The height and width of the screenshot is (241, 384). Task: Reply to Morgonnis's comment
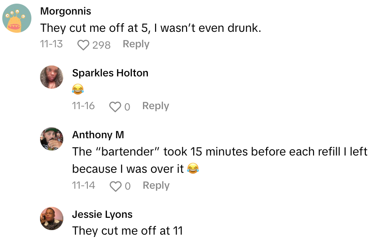[x=136, y=44]
